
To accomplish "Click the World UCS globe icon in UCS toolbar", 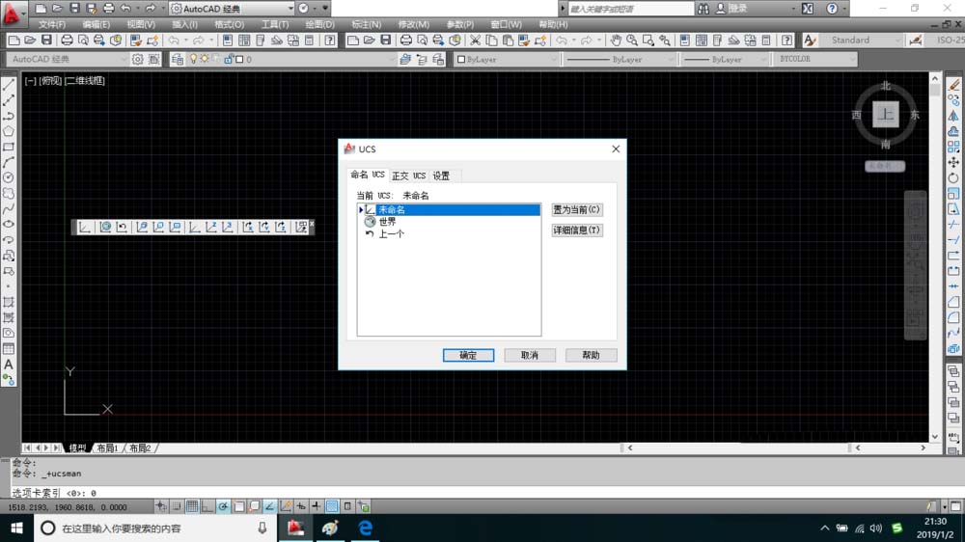I will coord(105,227).
